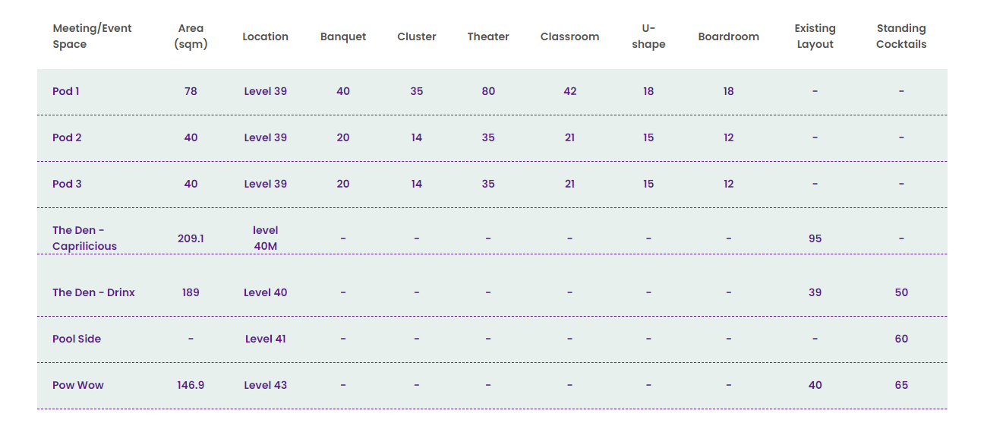Click the Banquet column header
This screenshot has width=984, height=442.
(x=343, y=36)
